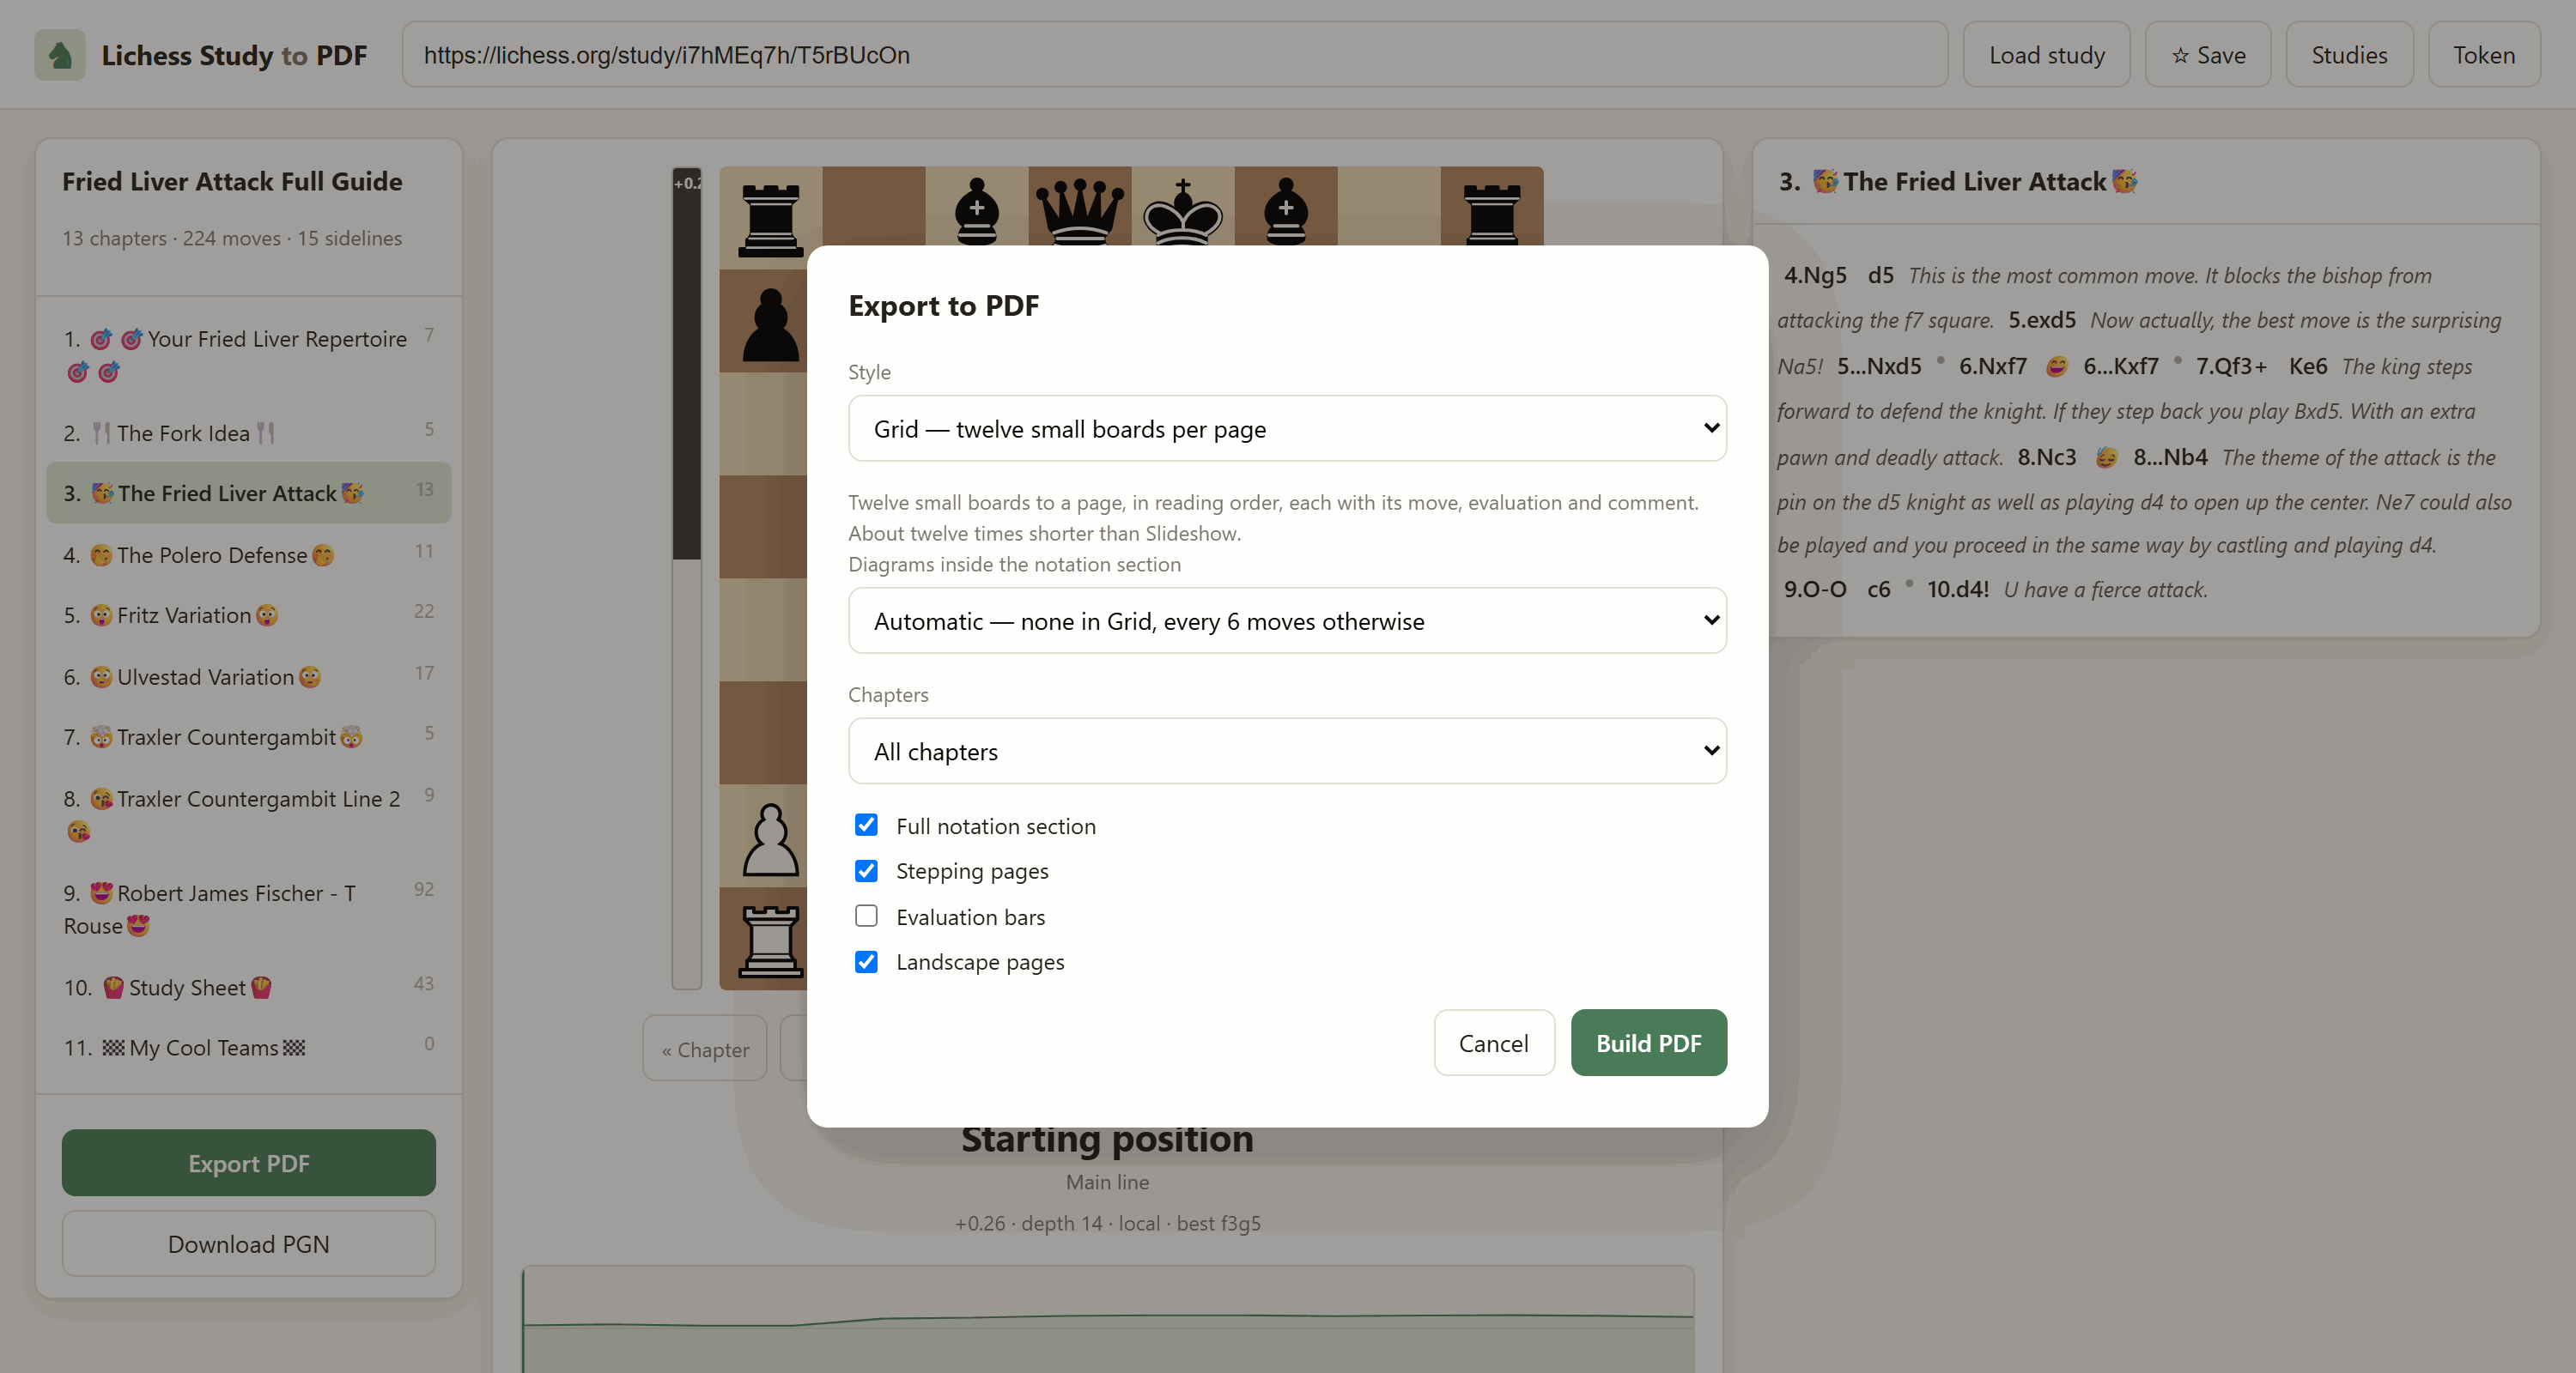
Task: Open chapter 2 The Fork Idea
Action: [x=248, y=432]
